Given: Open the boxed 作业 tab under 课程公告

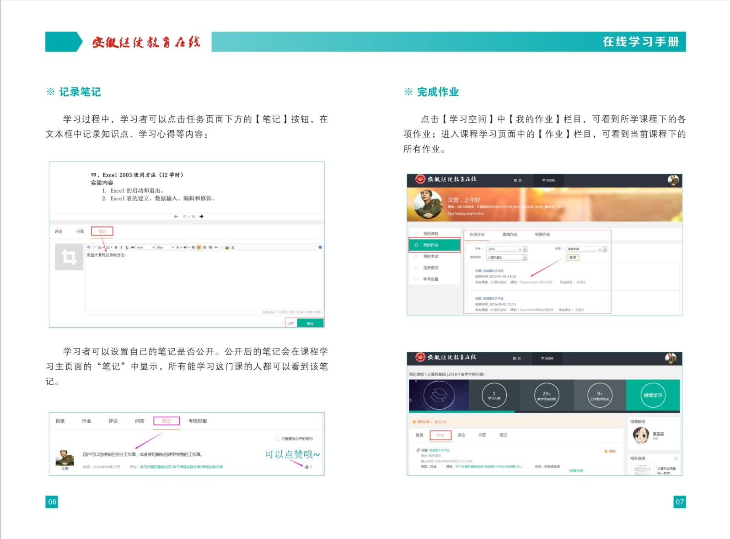Looking at the screenshot, I should pos(440,435).
